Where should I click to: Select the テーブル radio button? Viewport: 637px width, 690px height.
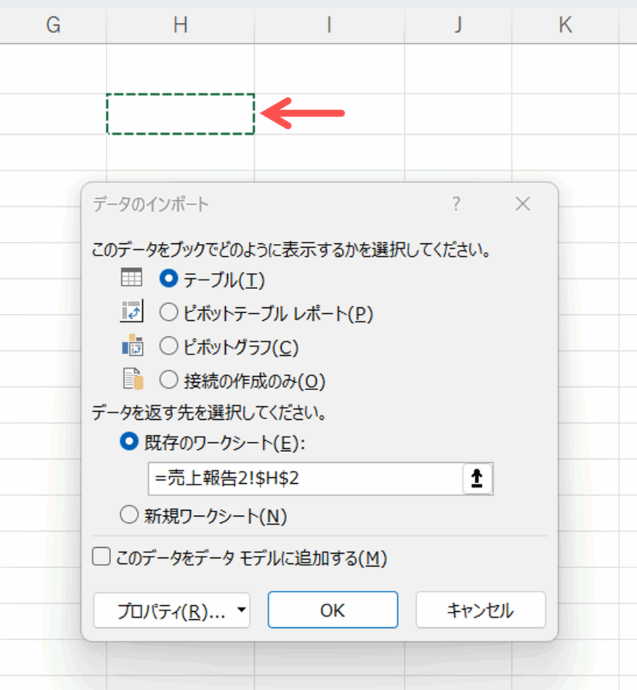[x=168, y=278]
